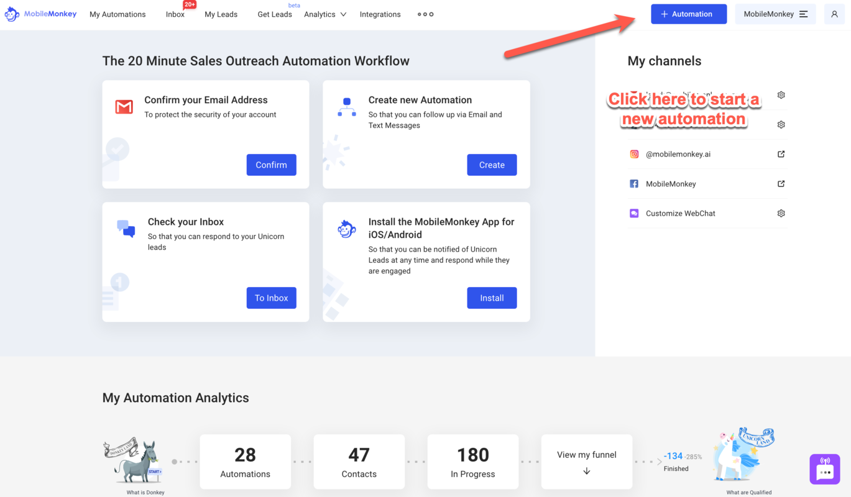Viewport: 851px width, 497px height.
Task: Click the monkey app icon
Action: point(347,229)
